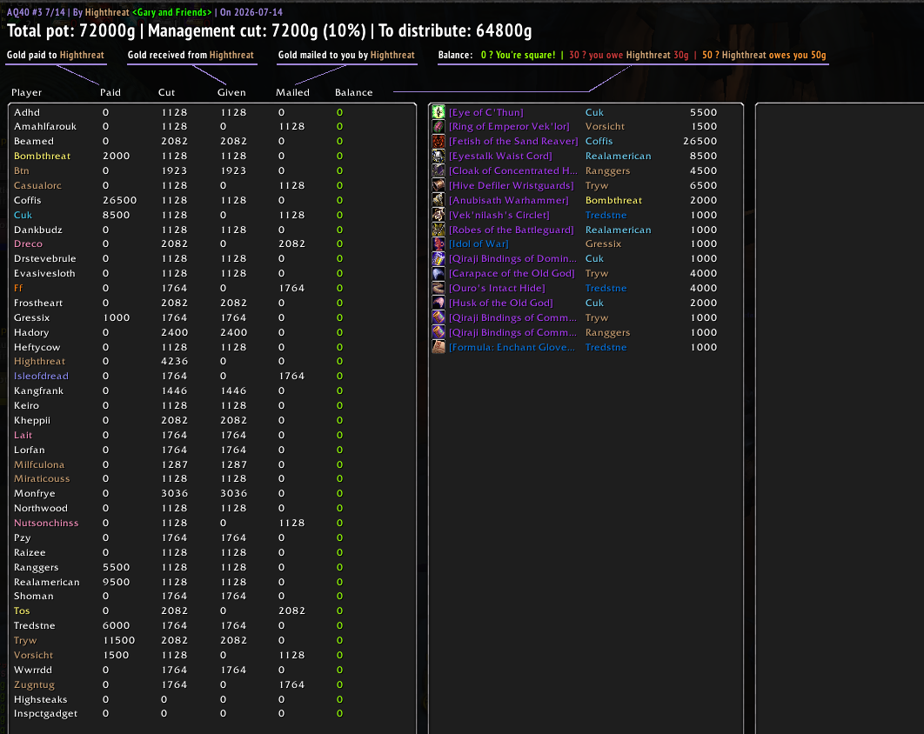924x734 pixels.
Task: Click the '0 ? You're square!' balance legend
Action: (518, 55)
